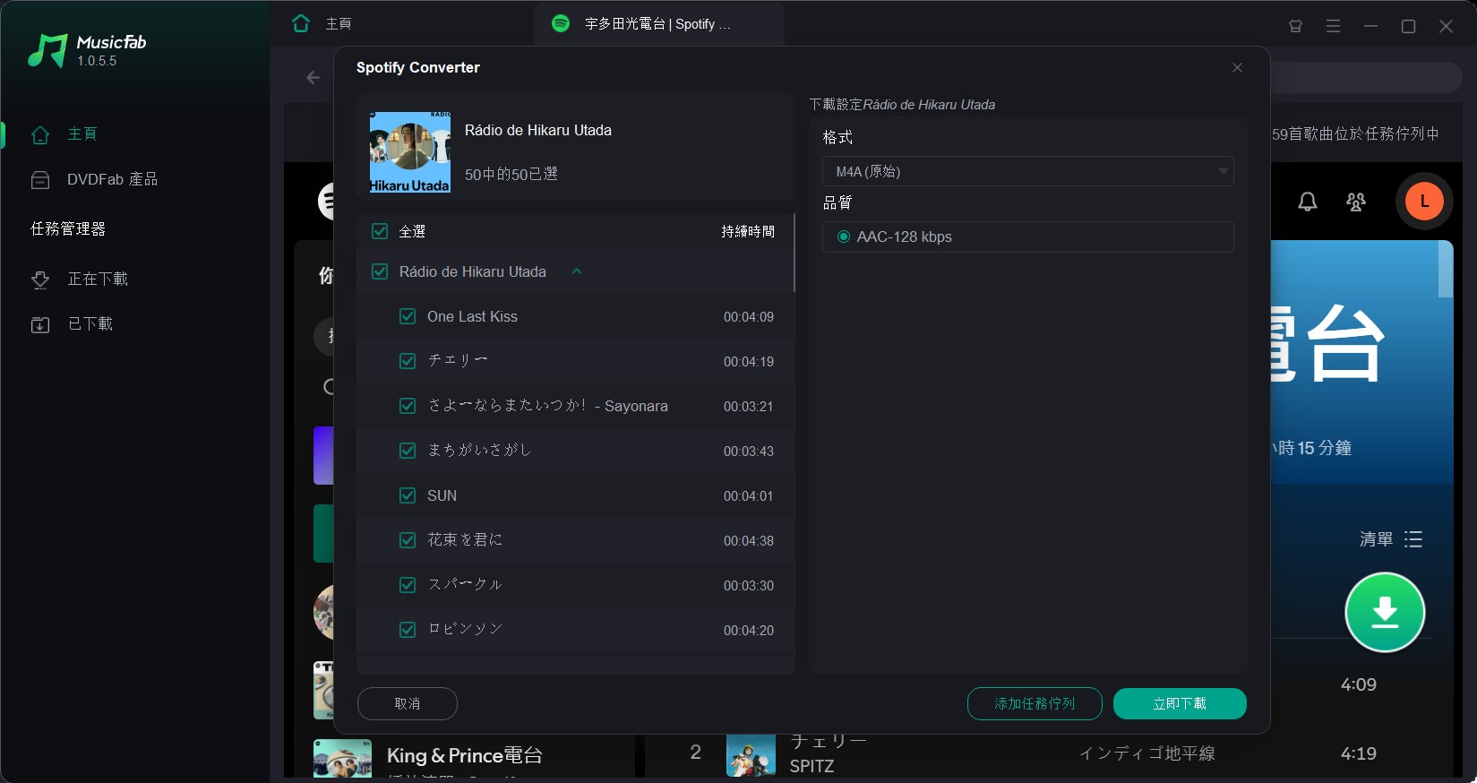This screenshot has width=1477, height=783.
Task: Click the 00:04:38 duration of 花束を君に
Action: click(x=749, y=541)
